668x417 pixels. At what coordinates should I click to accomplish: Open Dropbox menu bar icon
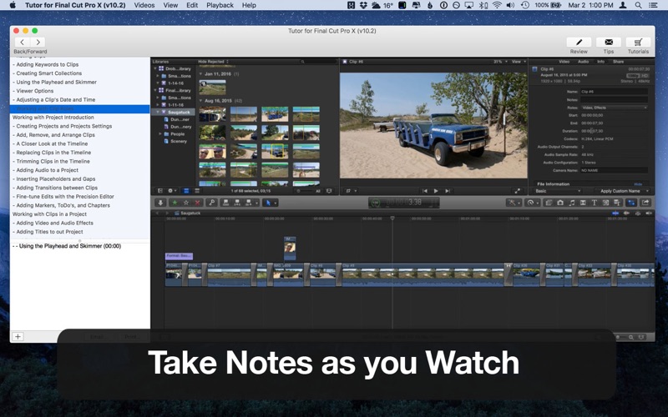(363, 5)
